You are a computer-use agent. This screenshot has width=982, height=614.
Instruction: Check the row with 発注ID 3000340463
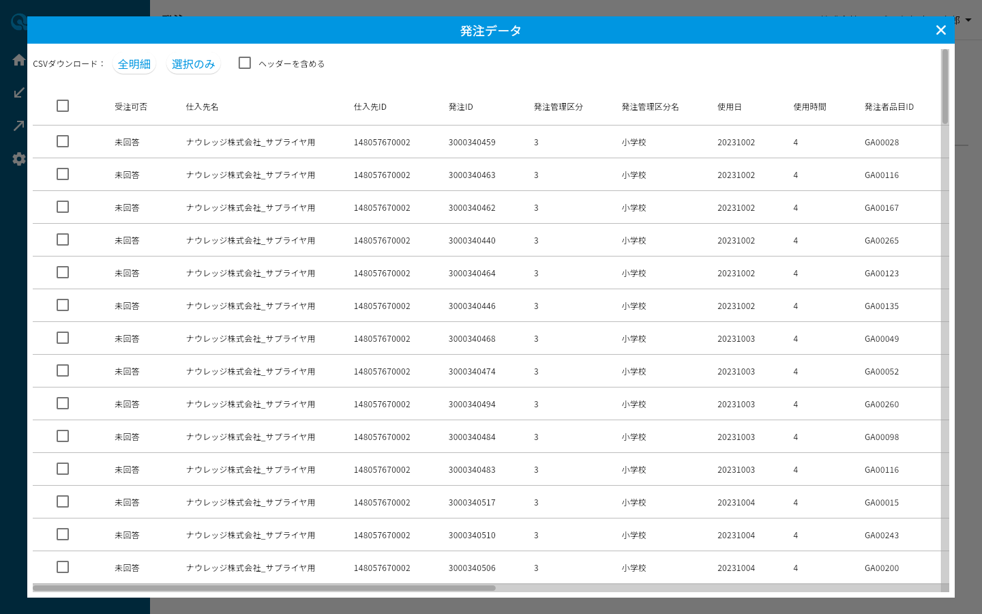pos(63,174)
